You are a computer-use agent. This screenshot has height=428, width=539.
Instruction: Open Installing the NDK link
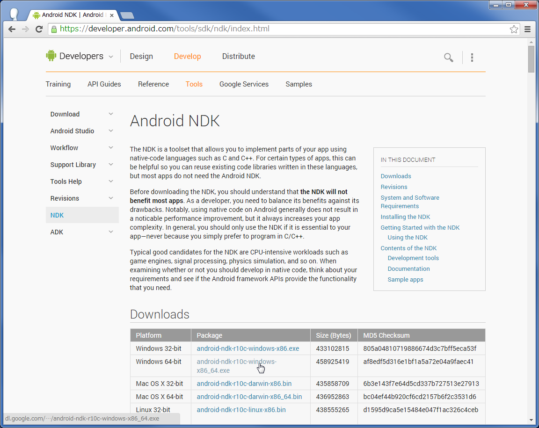click(x=405, y=217)
